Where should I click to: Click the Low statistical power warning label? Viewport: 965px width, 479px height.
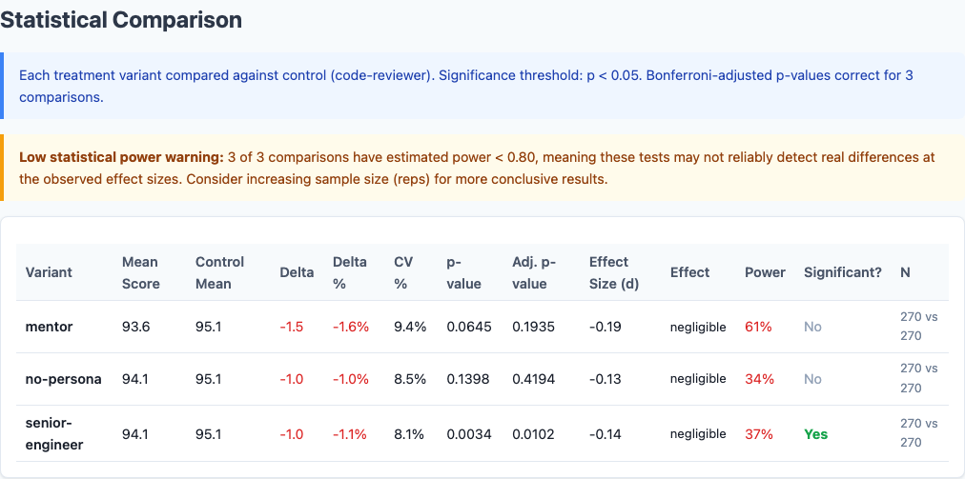click(121, 157)
